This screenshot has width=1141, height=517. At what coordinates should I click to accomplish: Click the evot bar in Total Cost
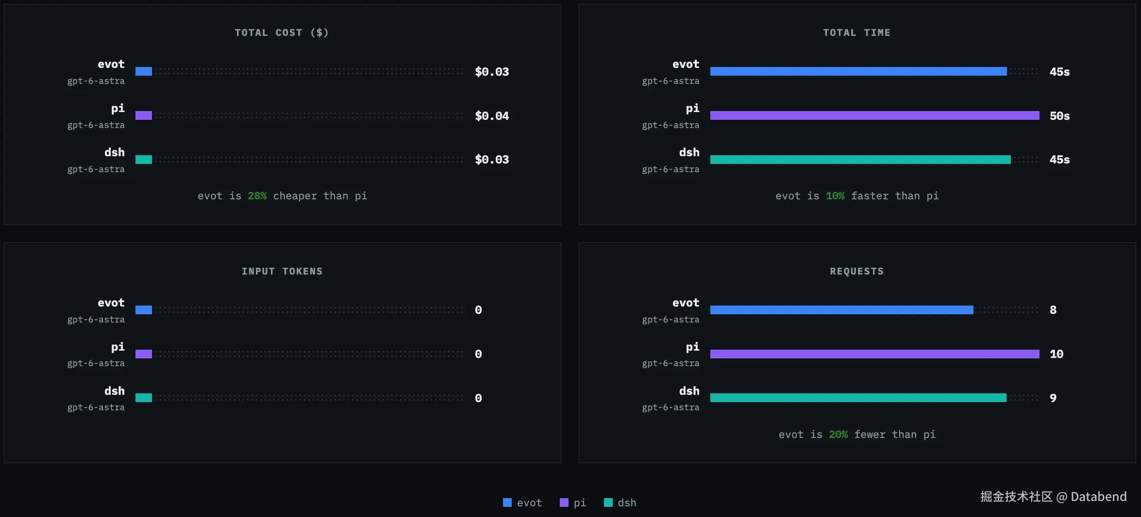144,71
